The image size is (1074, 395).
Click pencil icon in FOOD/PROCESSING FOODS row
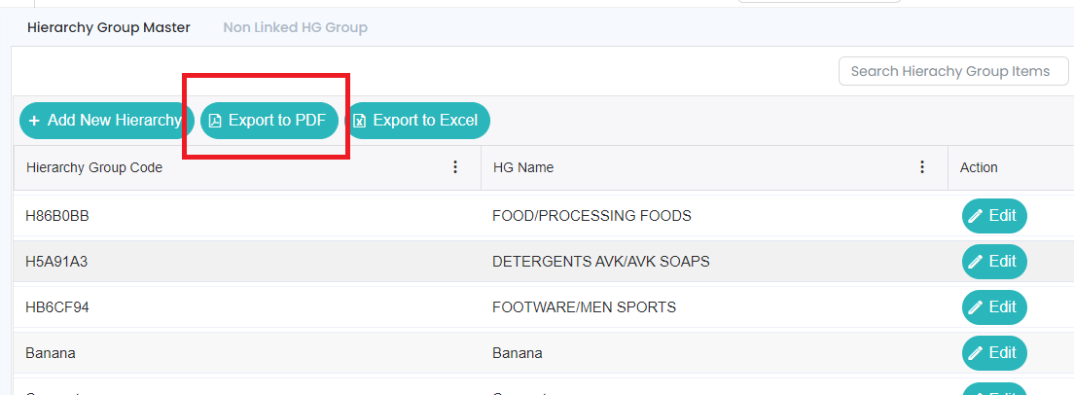click(976, 216)
